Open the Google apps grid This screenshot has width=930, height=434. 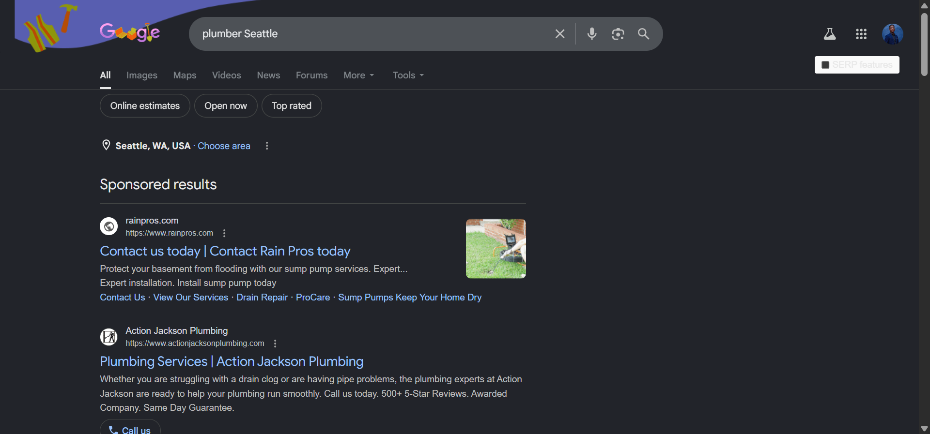[861, 34]
